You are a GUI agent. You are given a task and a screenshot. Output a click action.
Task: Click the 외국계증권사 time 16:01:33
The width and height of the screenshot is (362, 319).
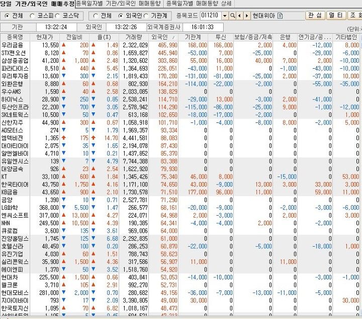[x=203, y=27]
